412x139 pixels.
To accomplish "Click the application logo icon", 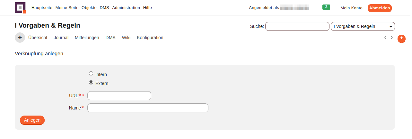I will coord(20,8).
